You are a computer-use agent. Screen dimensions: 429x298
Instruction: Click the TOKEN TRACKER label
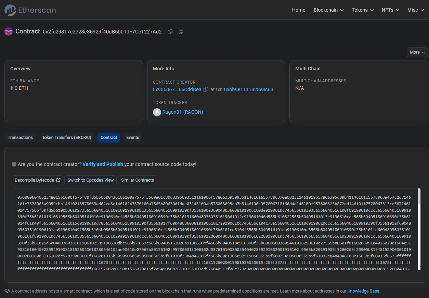pyautogui.click(x=170, y=103)
